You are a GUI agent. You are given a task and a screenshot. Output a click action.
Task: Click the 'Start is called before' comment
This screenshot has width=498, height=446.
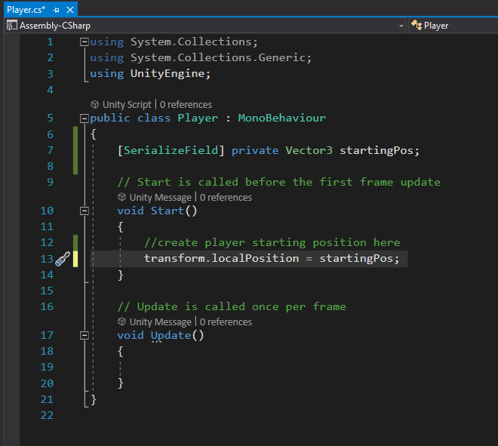[x=279, y=183]
